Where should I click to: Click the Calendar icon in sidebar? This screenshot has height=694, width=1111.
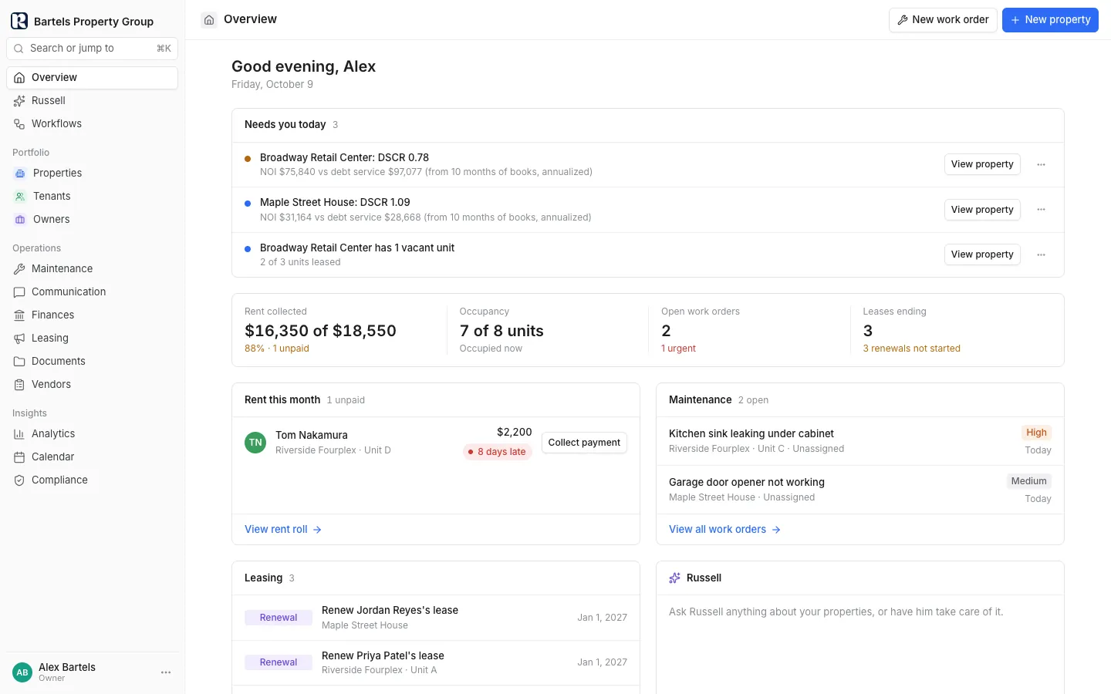(19, 457)
